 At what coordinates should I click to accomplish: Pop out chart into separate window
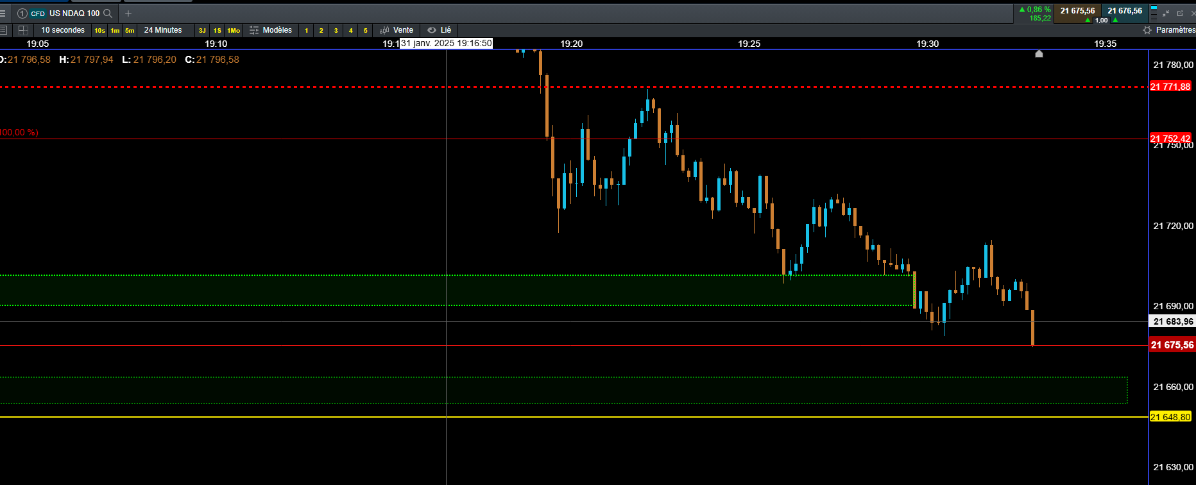(x=1179, y=13)
